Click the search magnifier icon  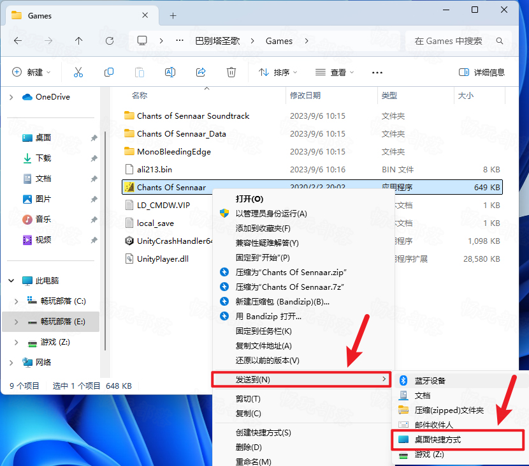pyautogui.click(x=500, y=41)
